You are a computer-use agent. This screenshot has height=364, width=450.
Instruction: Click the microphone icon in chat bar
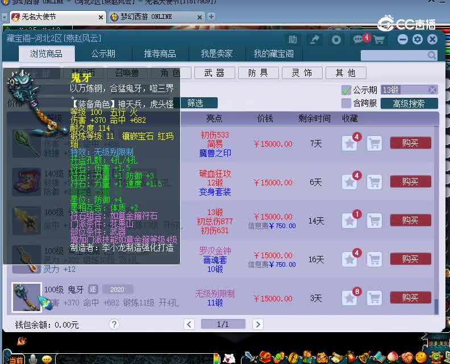pyautogui.click(x=34, y=359)
